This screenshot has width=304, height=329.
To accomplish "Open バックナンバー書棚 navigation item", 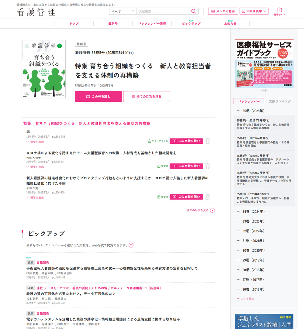I will point(152,24).
